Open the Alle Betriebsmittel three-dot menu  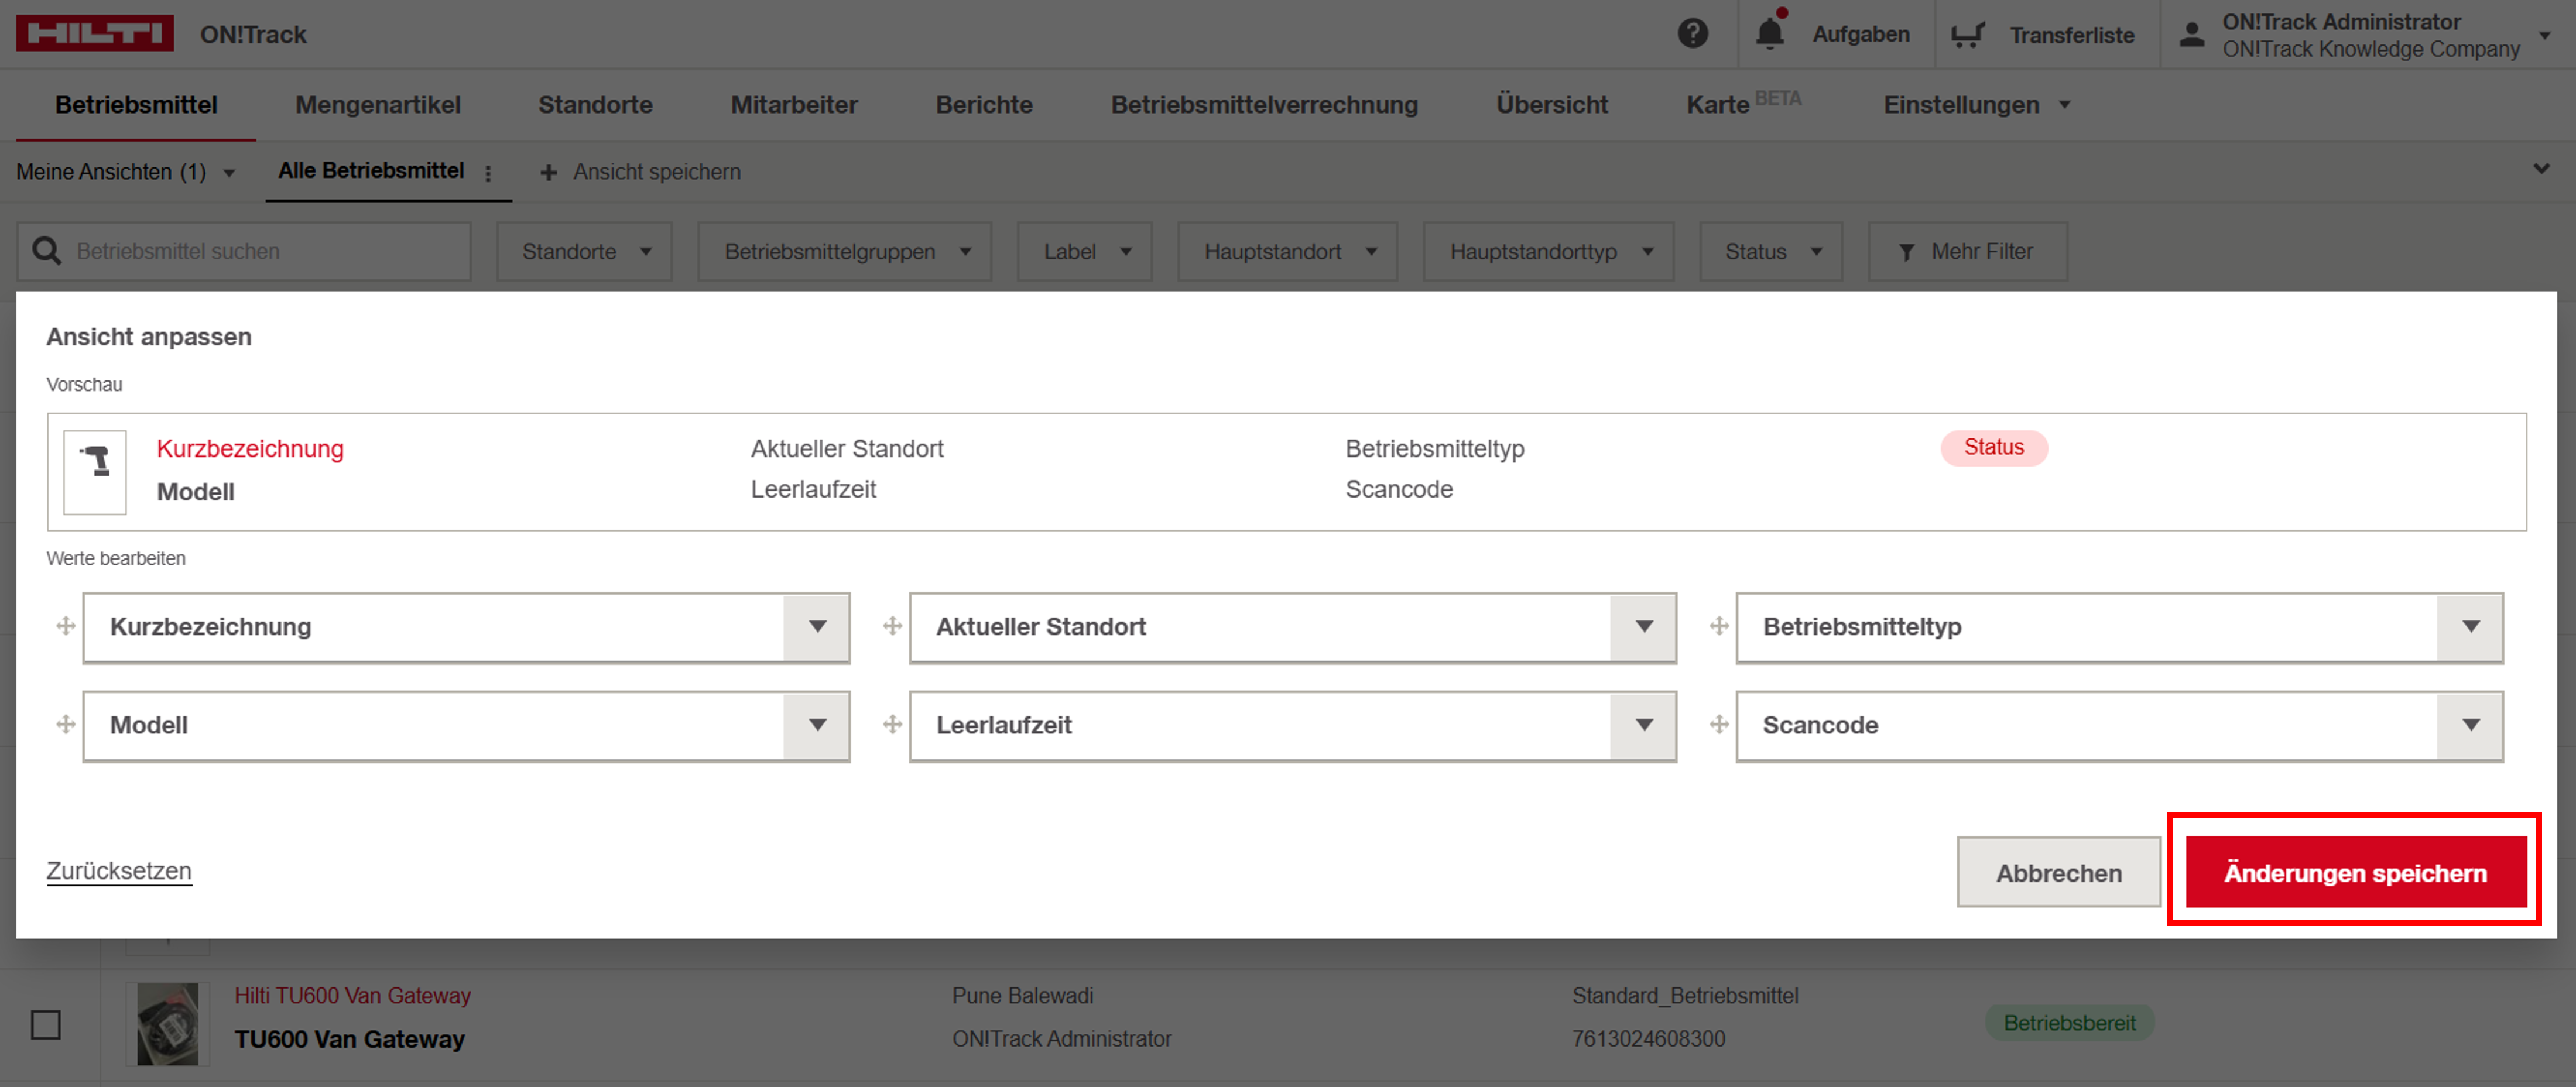point(488,173)
